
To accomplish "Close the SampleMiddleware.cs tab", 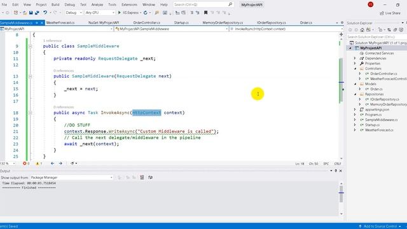I will (x=42, y=23).
